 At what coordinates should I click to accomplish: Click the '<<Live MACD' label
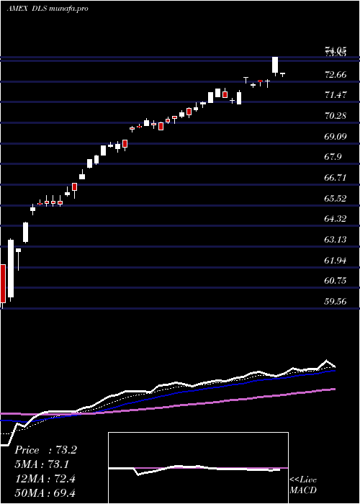[x=303, y=485]
